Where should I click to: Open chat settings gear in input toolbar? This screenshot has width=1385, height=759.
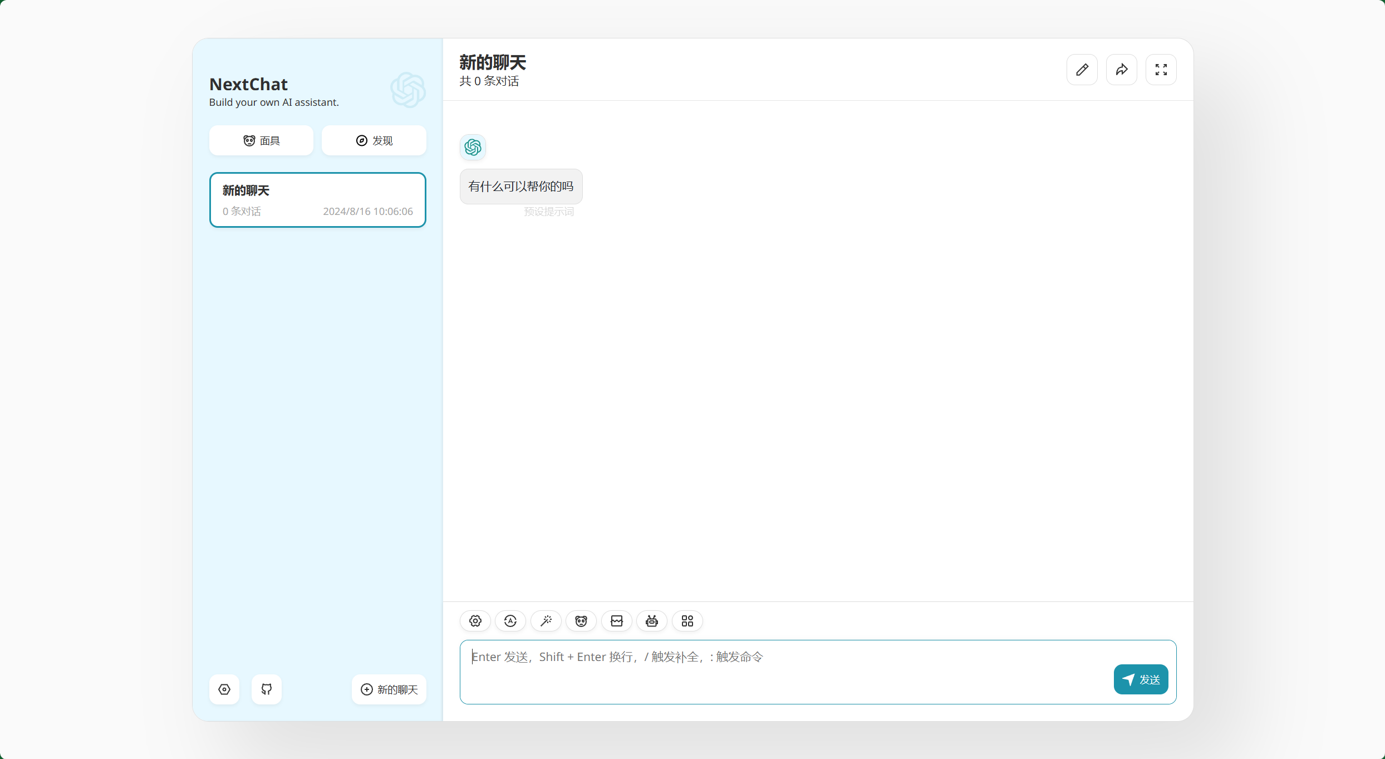click(475, 621)
